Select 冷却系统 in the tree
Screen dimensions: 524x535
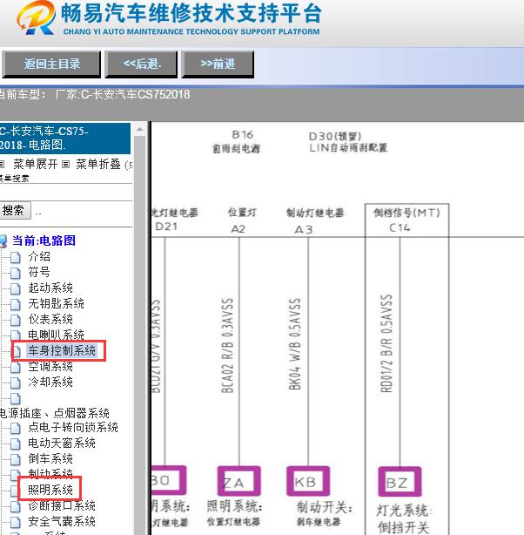[x=50, y=383]
